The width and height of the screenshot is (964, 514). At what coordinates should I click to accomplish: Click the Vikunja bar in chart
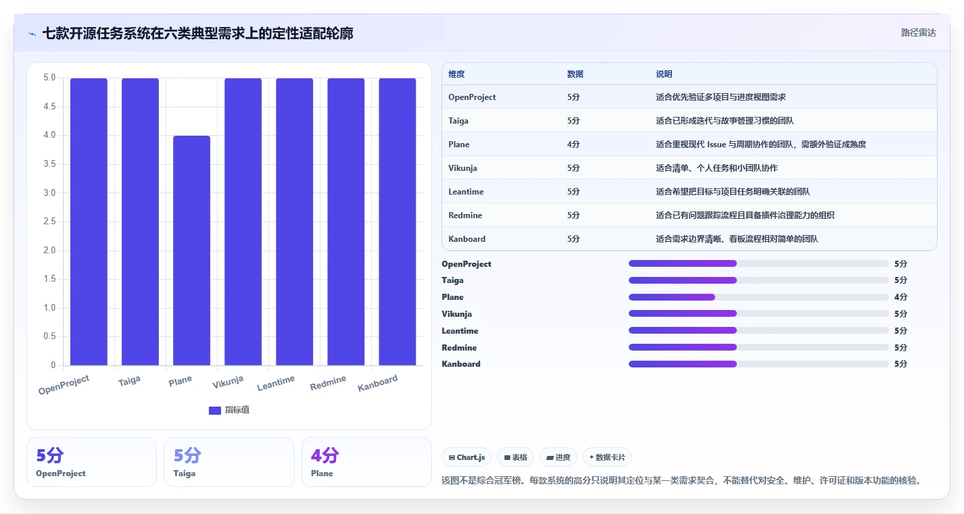243,222
